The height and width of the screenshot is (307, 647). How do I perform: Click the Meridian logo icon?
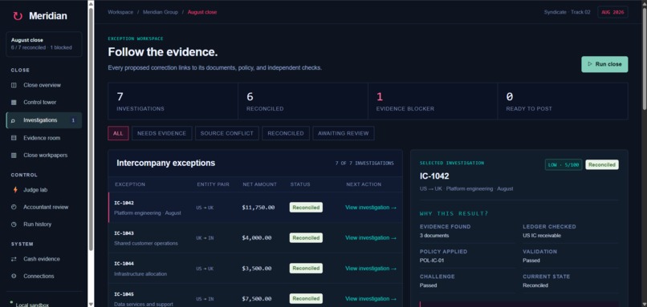(18, 16)
